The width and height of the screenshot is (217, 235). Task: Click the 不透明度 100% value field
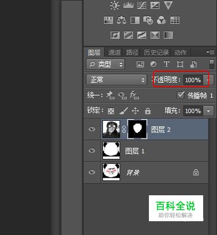pos(193,80)
